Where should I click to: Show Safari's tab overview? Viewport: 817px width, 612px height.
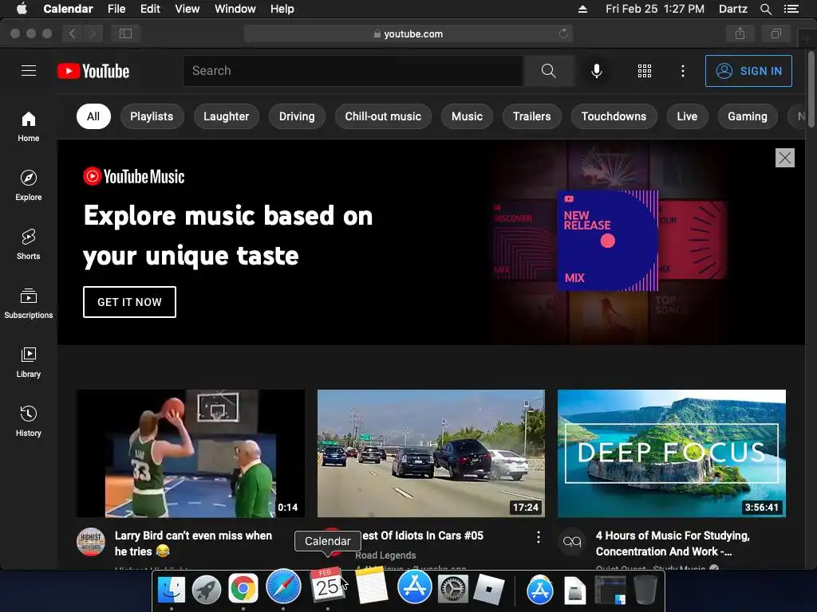776,33
